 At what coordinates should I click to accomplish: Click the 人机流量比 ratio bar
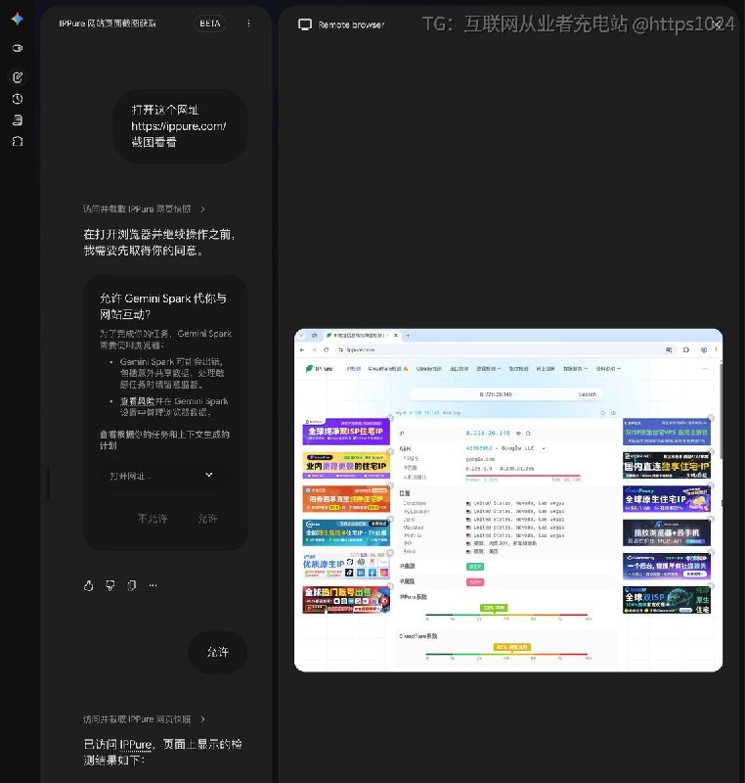pyautogui.click(x=523, y=477)
